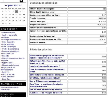Open the Monnaies et changes theme
Image resolution: width=108 pixels, height=97 pixels.
click(10, 65)
